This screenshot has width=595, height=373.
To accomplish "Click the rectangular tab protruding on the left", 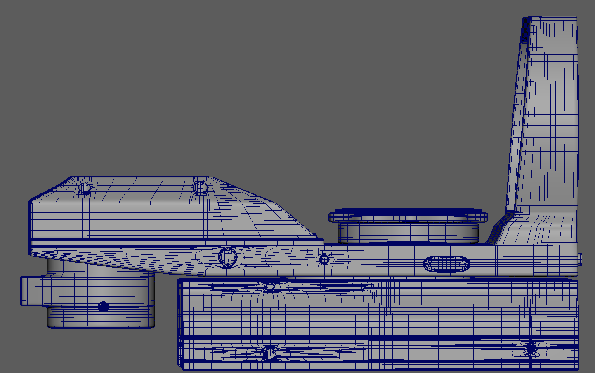I will pos(33,291).
